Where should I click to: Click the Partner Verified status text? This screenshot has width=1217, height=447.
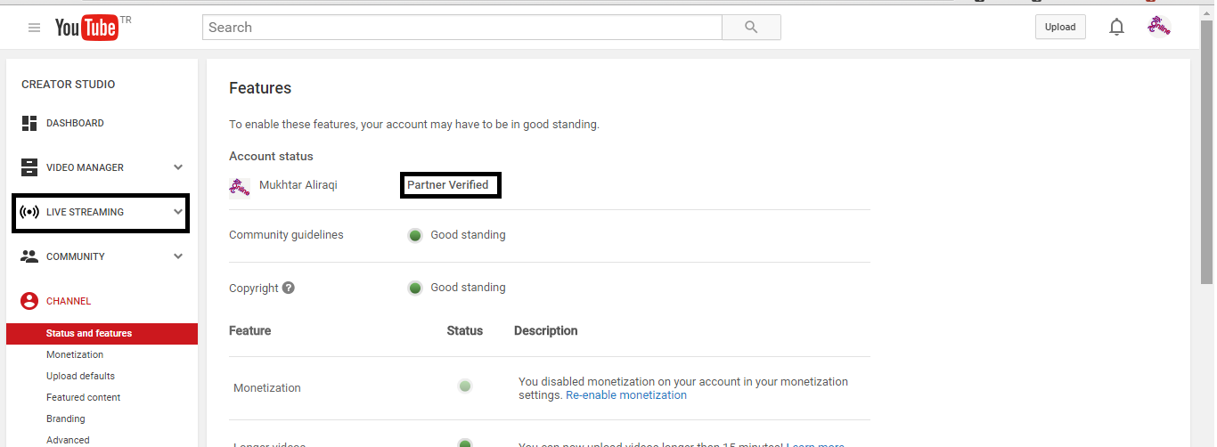click(448, 185)
